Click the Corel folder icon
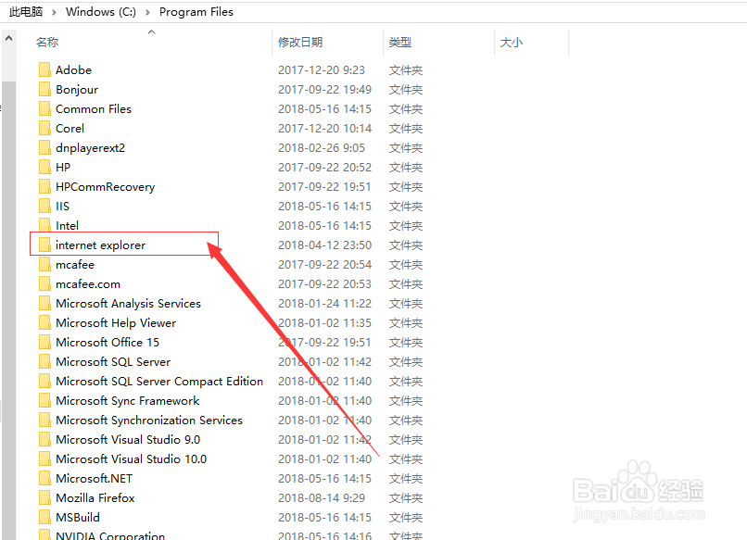Viewport: 747px width, 540px height. 44,128
